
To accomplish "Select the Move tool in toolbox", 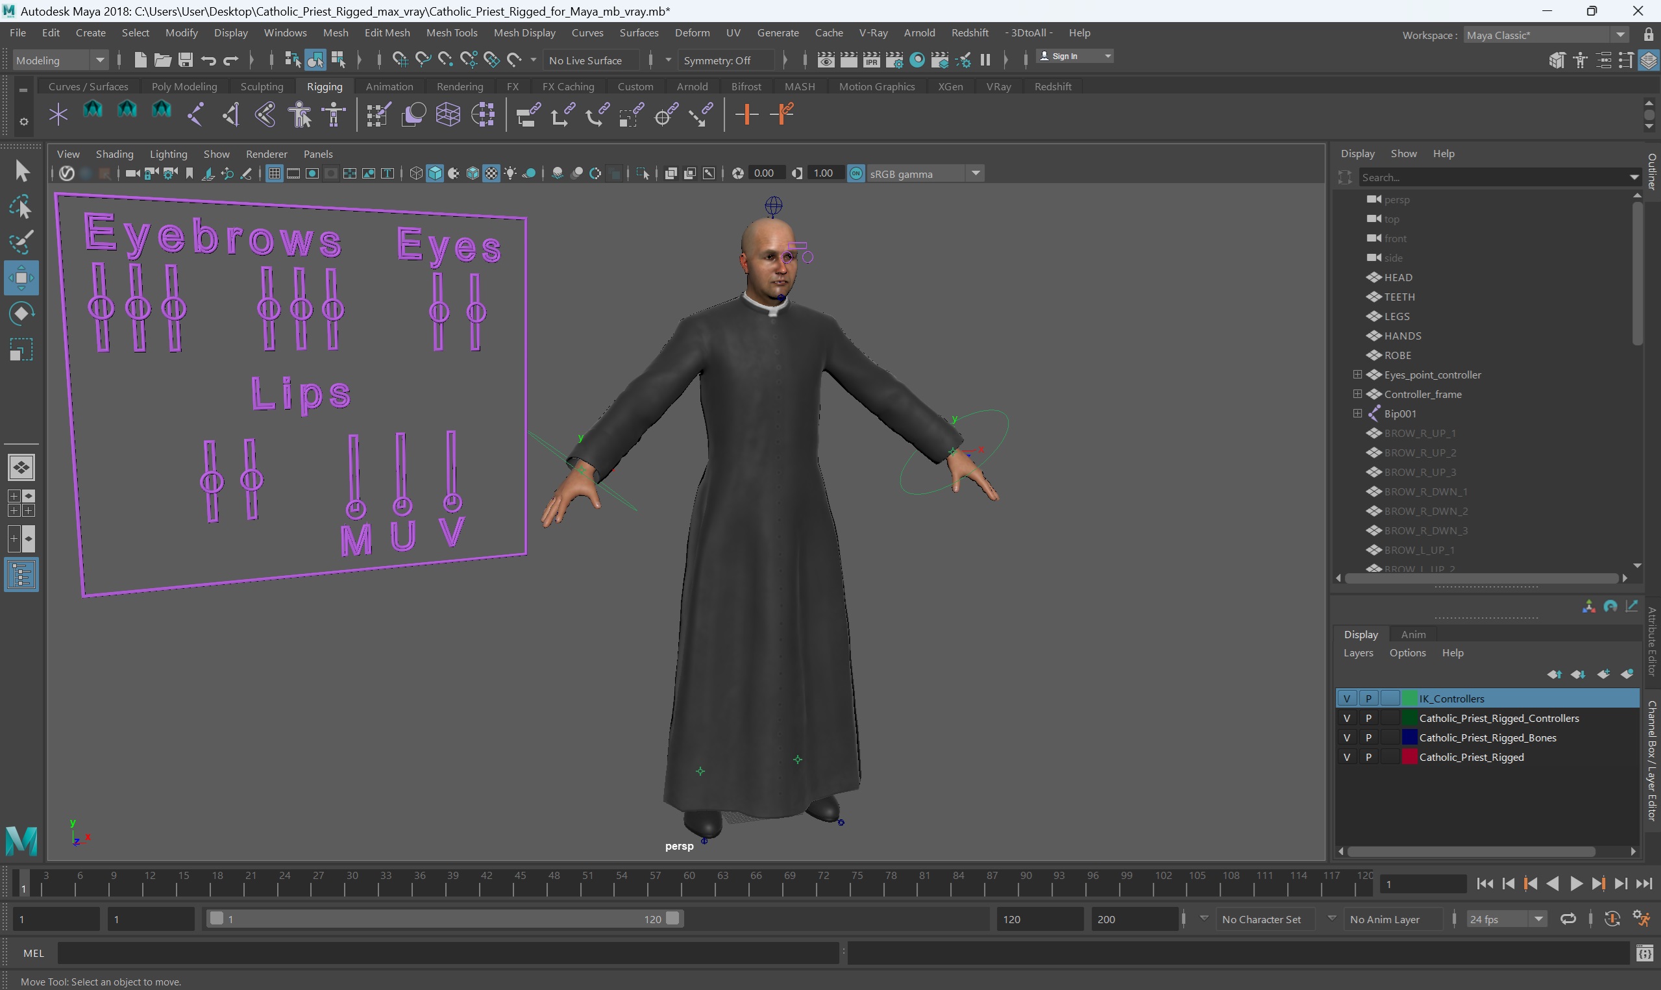I will (21, 277).
